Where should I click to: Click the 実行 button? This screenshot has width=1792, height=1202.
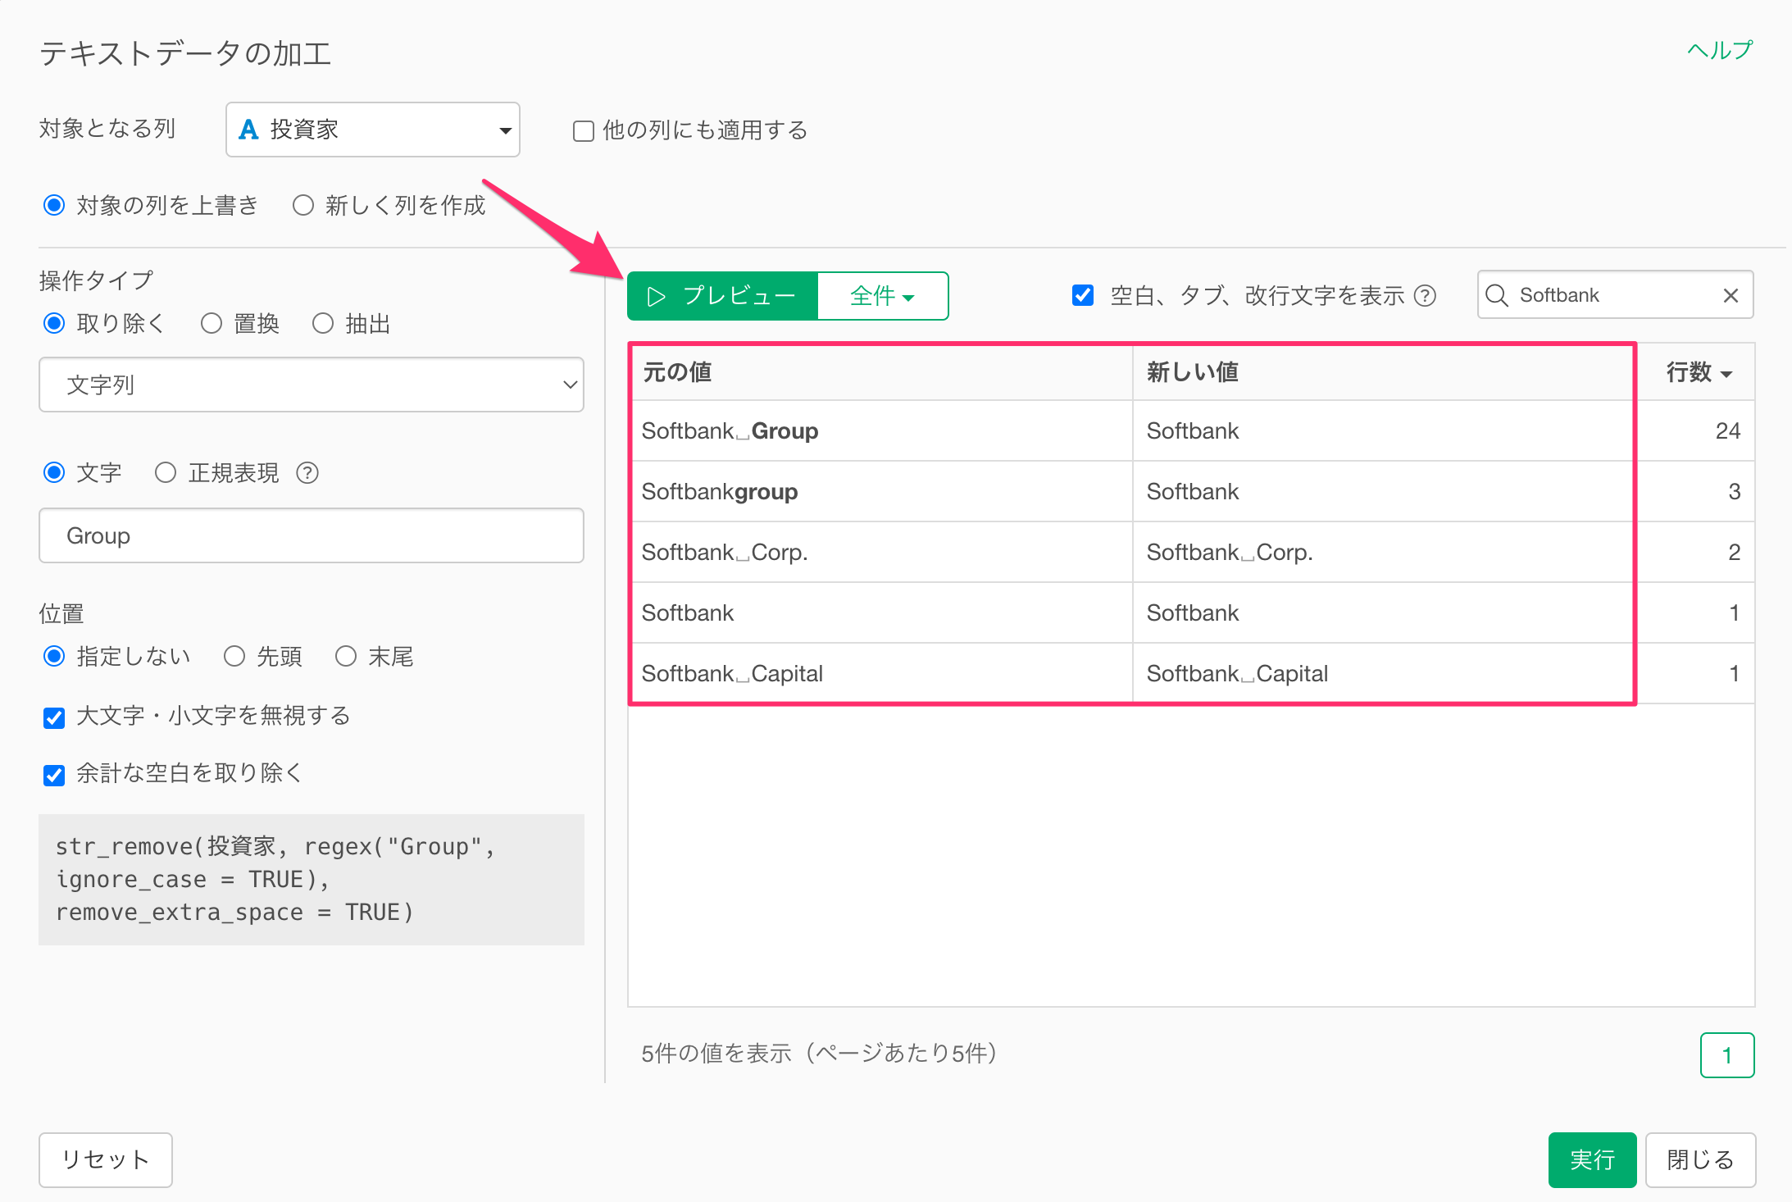pos(1592,1159)
